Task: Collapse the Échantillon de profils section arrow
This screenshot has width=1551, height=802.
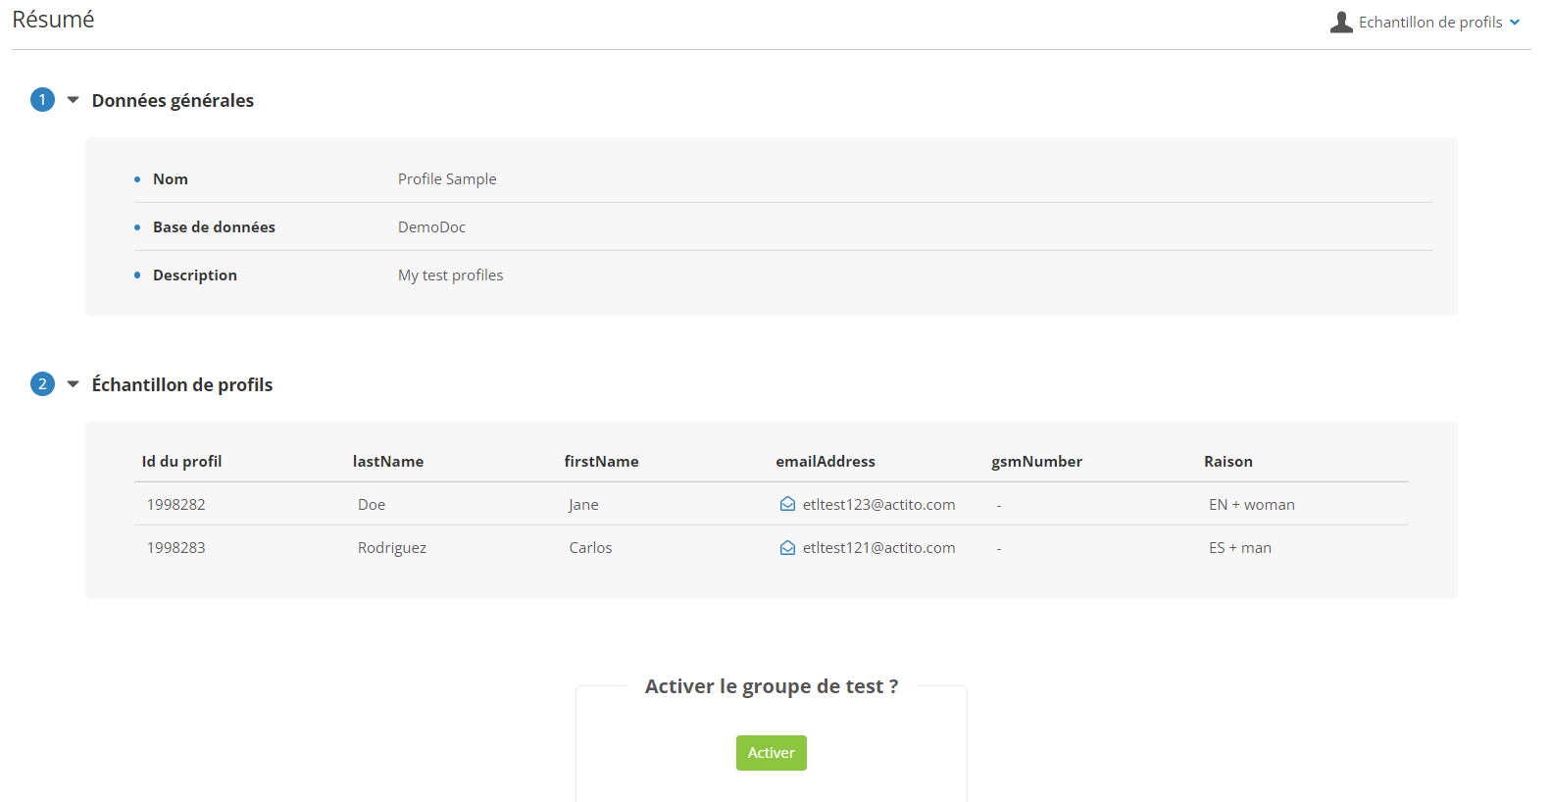Action: [73, 384]
